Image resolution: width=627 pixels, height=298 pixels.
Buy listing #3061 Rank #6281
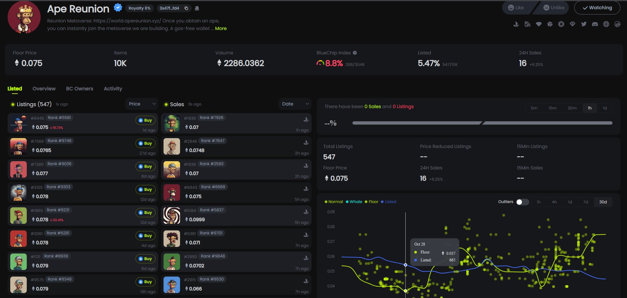coord(145,236)
